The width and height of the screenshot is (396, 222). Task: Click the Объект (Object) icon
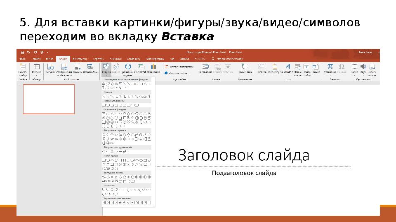[x=316, y=67]
